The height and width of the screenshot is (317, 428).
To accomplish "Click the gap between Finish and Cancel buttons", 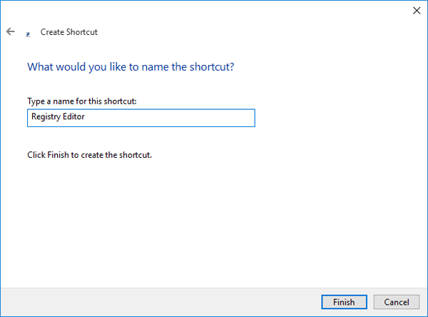I will (370, 302).
